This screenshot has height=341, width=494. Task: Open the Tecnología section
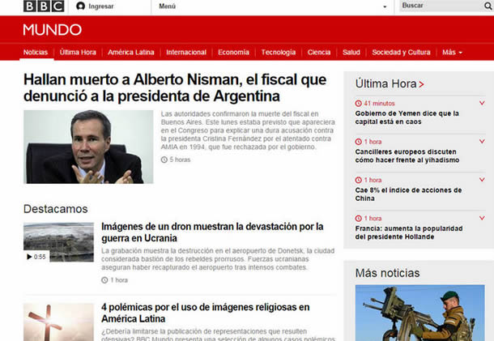[x=279, y=53]
